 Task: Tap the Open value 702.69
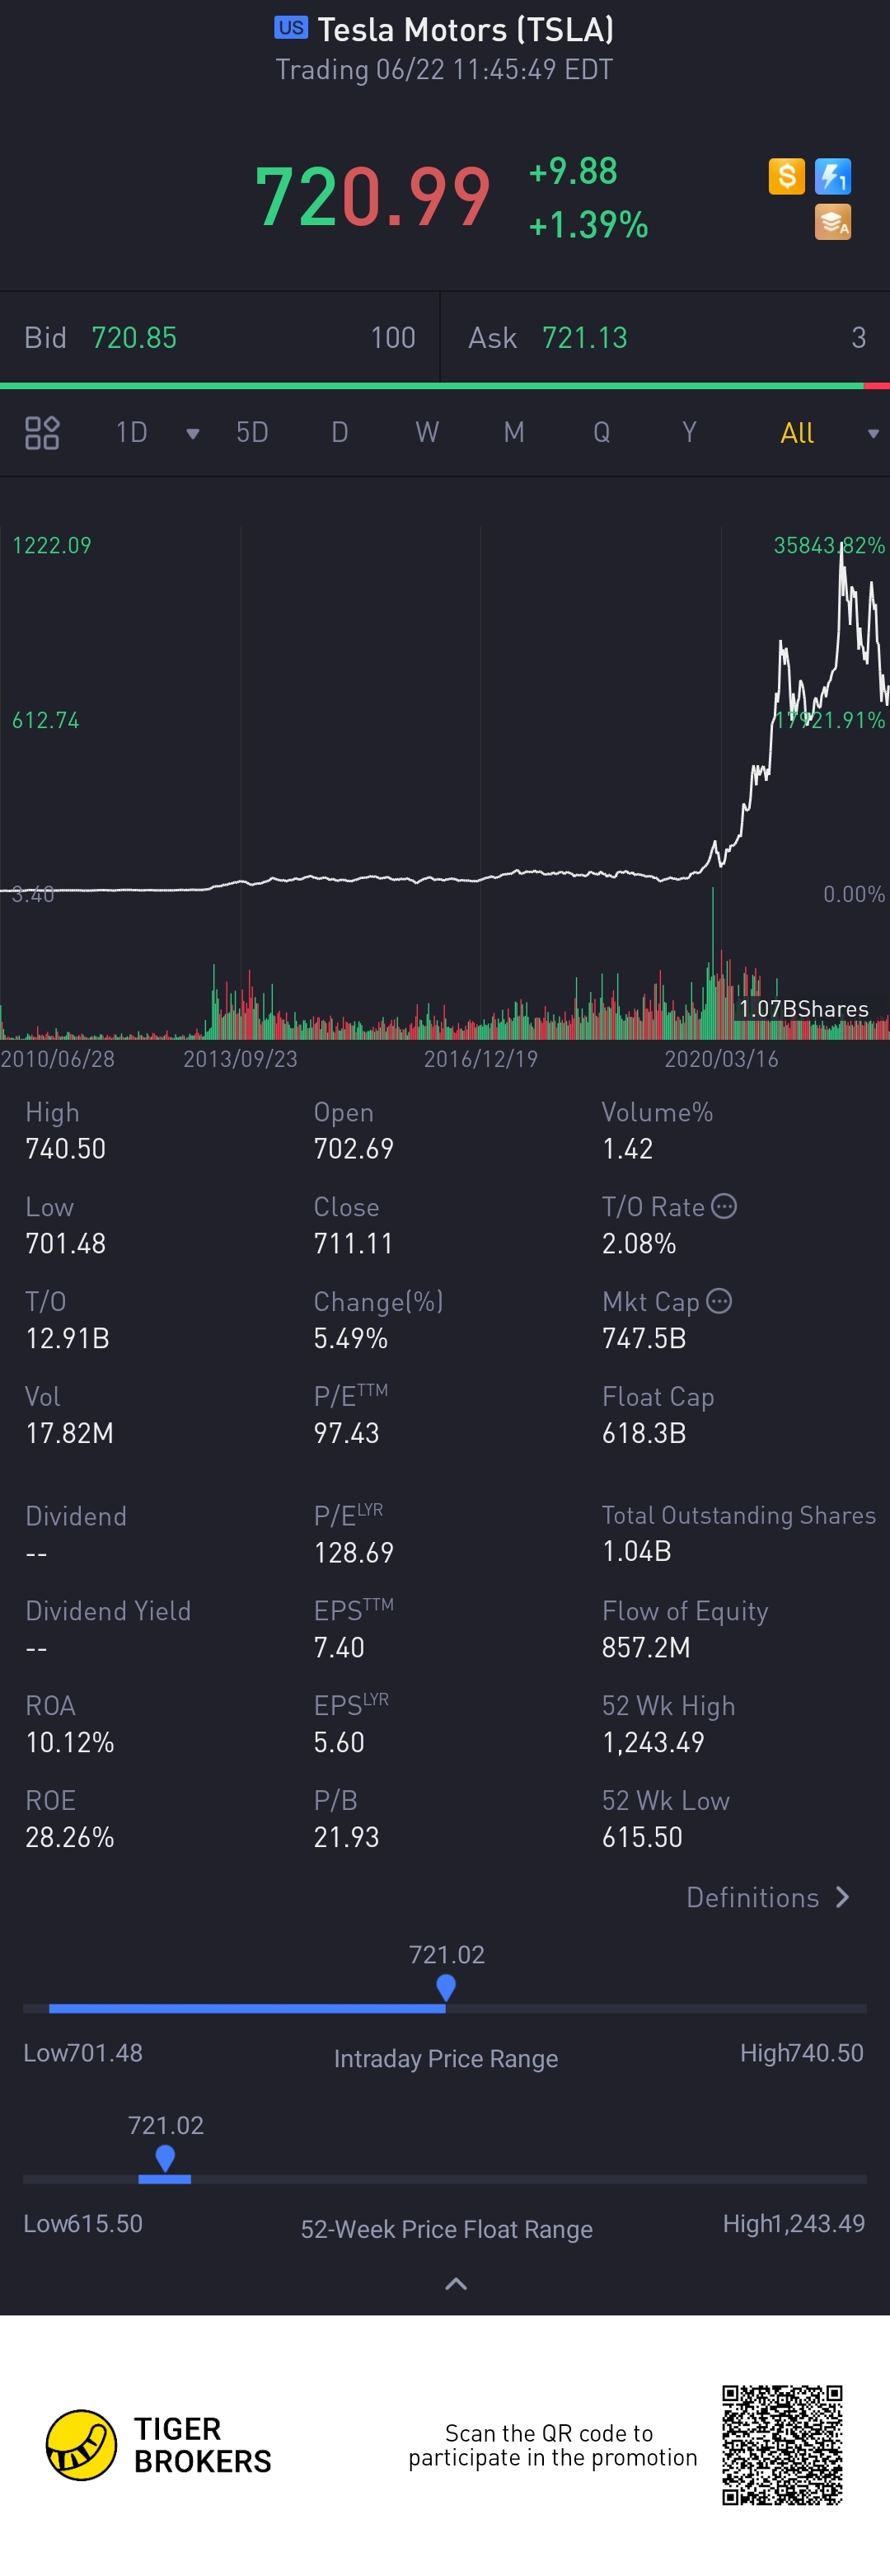(354, 1148)
